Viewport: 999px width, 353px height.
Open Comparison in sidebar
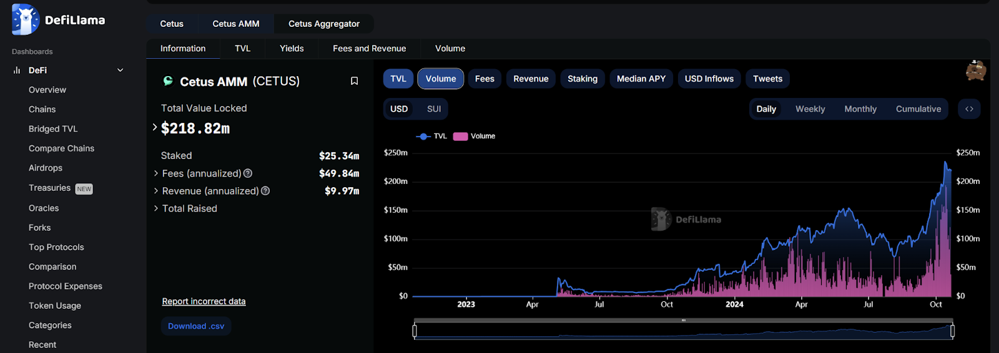[x=52, y=266]
